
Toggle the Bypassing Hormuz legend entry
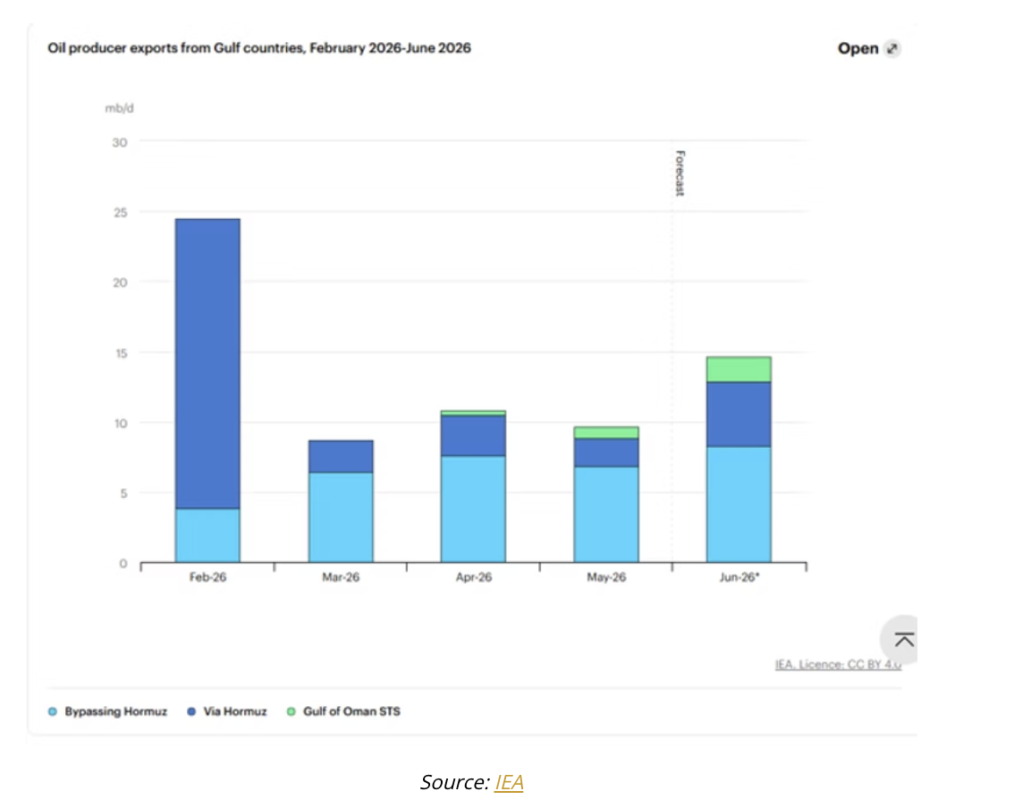click(107, 711)
